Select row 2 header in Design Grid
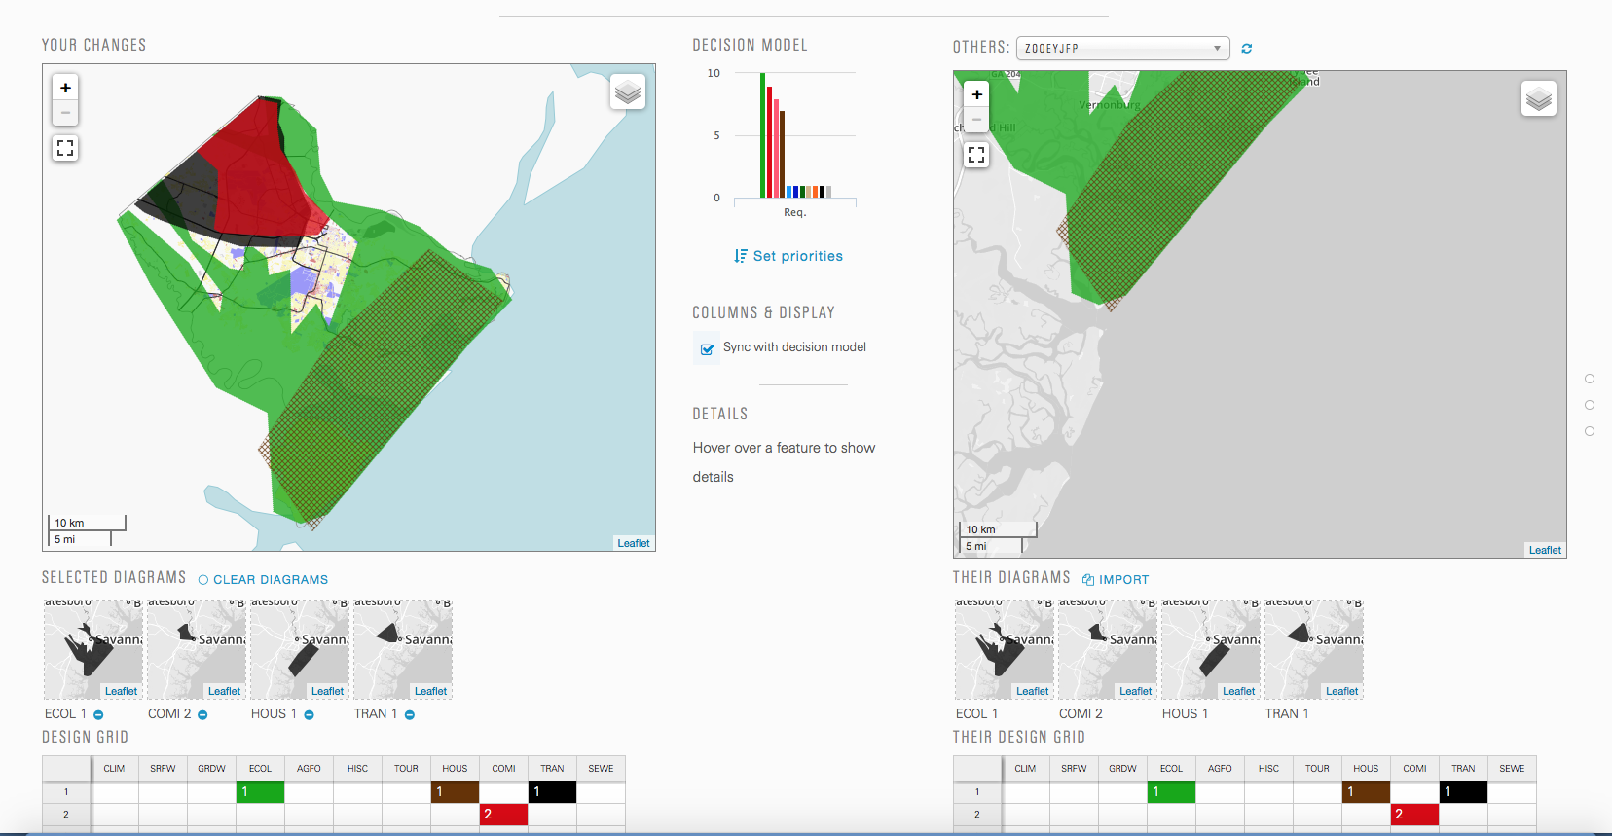Image resolution: width=1612 pixels, height=836 pixels. point(66,815)
